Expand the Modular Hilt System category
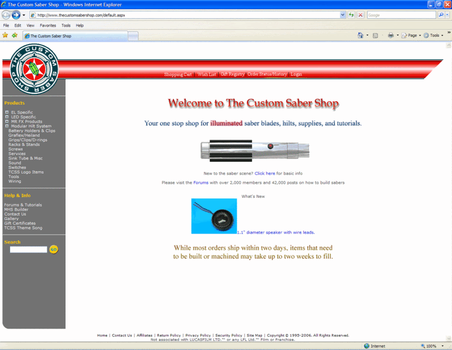Viewport: 452px width, 350px height. tap(6, 126)
